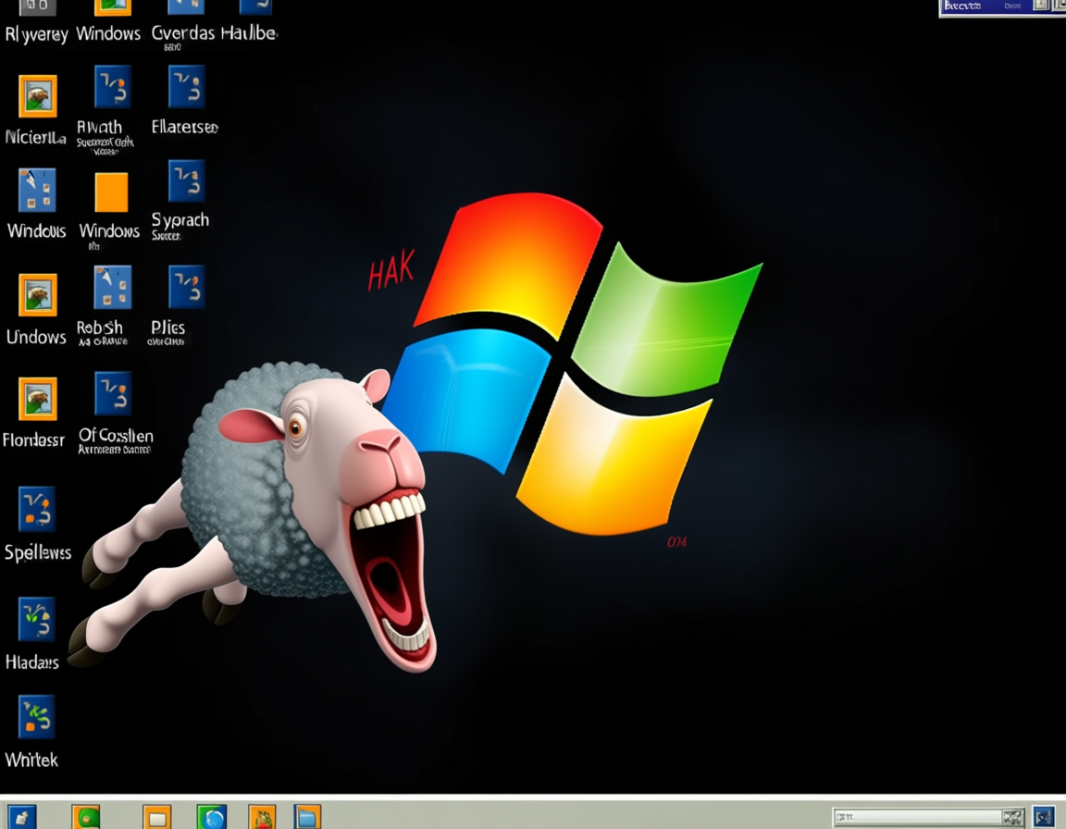Screen dimensions: 1066x829
Task: Open the Rlwath desktop shortcut
Action: 112,86
